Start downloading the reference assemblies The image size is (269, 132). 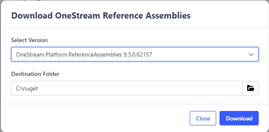coord(239,118)
